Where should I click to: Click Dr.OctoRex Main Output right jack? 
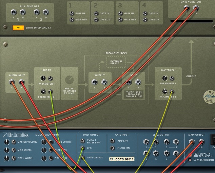pyautogui.click(x=201, y=141)
